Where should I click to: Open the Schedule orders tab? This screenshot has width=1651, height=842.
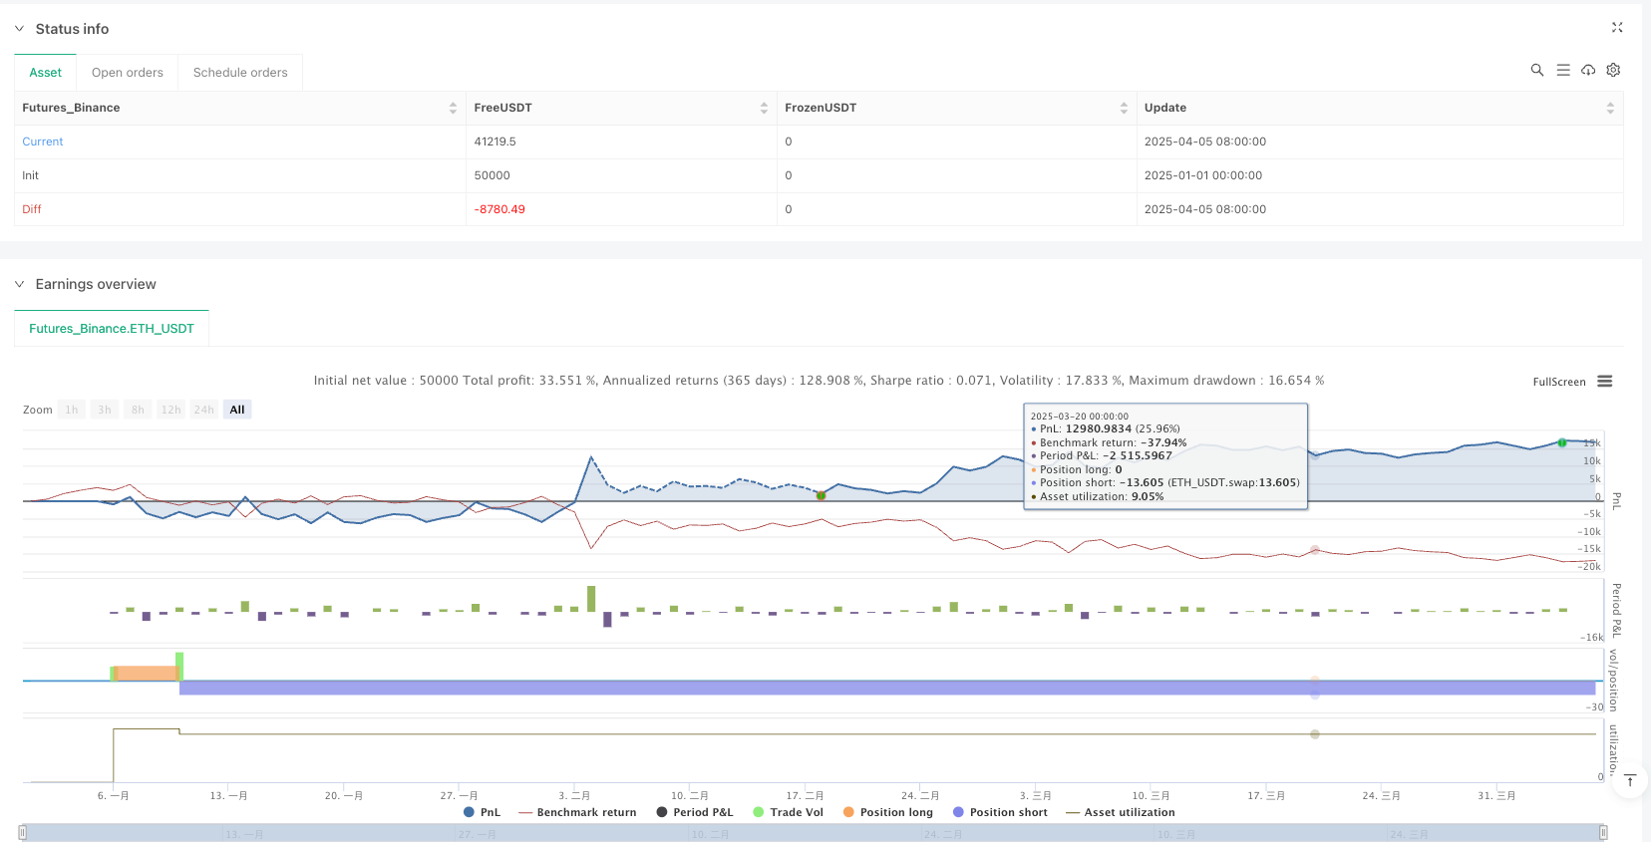240,73
